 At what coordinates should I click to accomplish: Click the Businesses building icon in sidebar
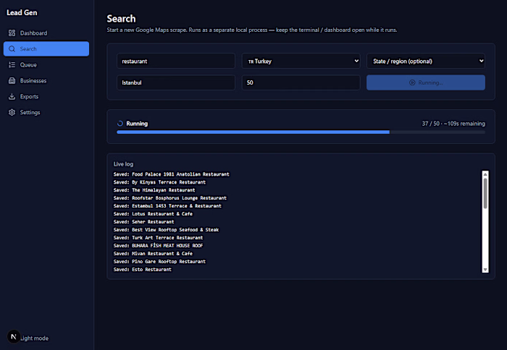click(12, 80)
